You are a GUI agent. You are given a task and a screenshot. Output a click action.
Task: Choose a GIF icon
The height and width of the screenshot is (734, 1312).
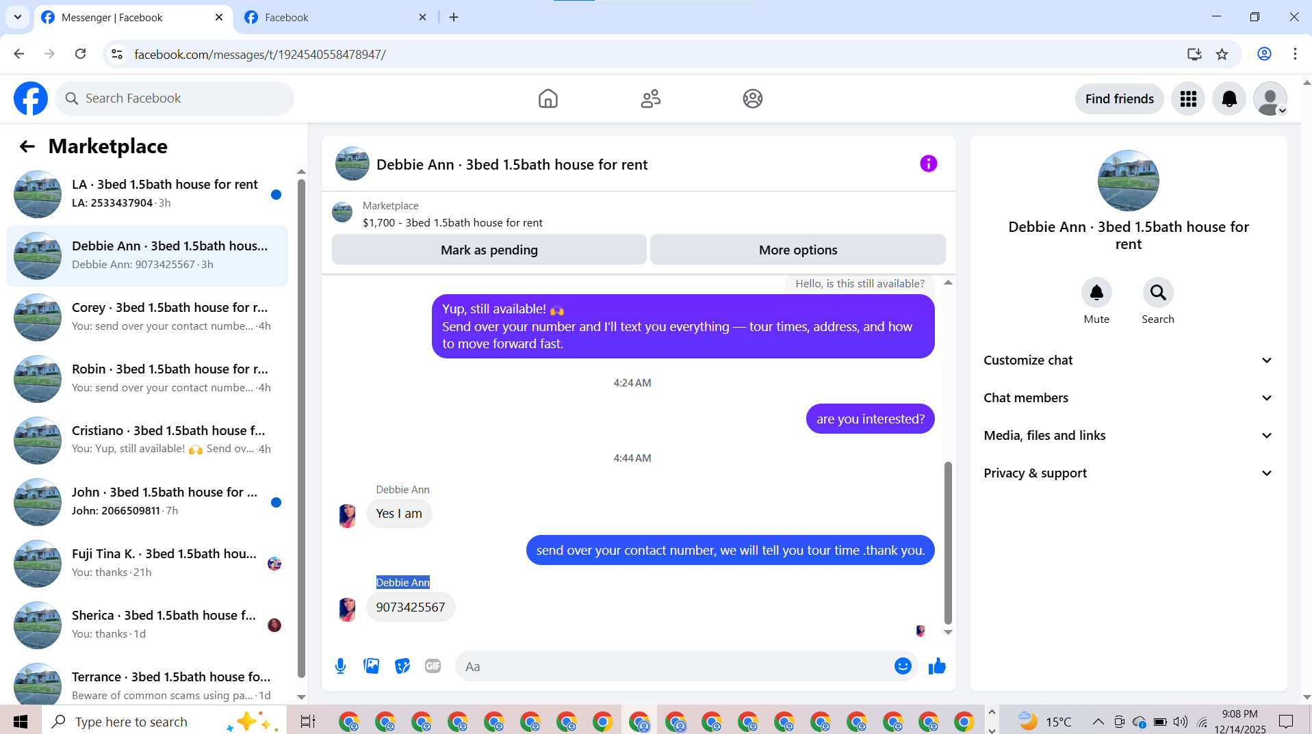click(433, 666)
